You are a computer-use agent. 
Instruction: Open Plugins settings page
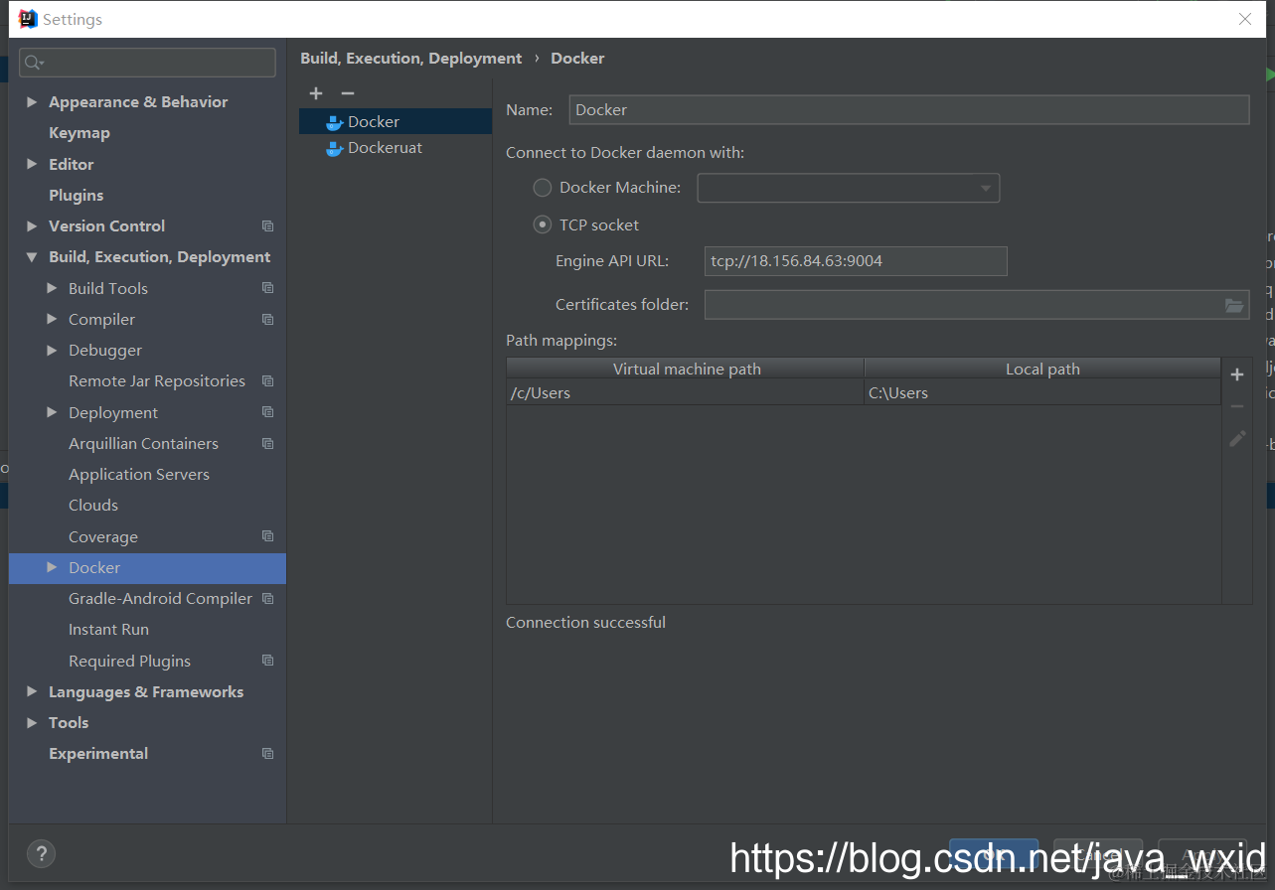click(77, 196)
